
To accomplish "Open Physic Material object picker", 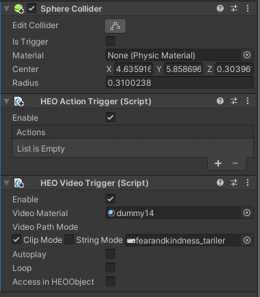I will click(247, 55).
